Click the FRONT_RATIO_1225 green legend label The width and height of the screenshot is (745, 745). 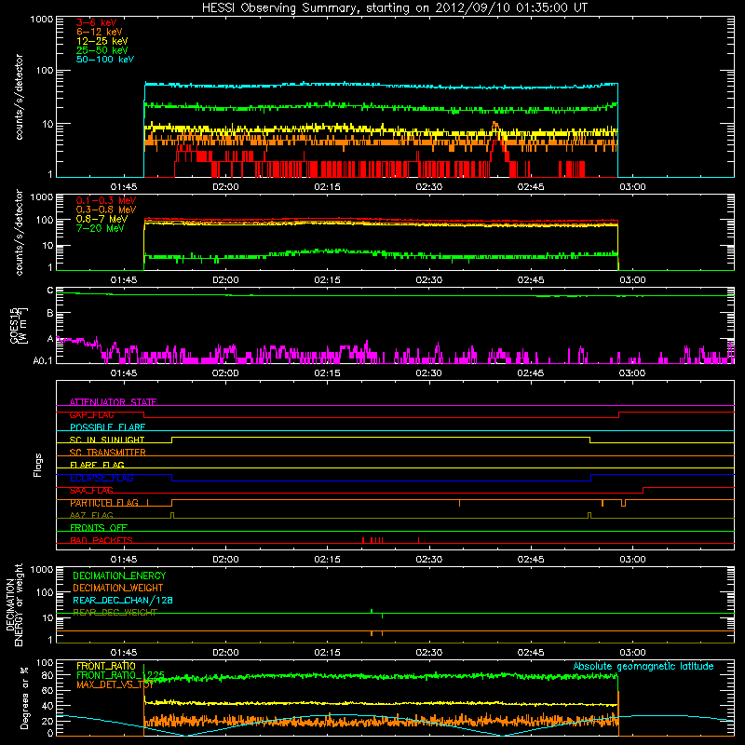[x=121, y=675]
